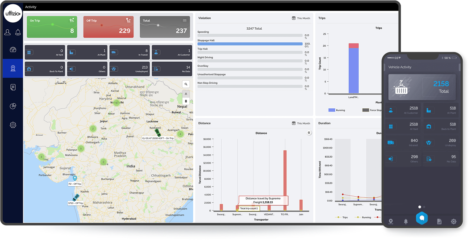The image size is (469, 241).
Task: Open the Violation This Month calendar picker
Action: click(301, 18)
